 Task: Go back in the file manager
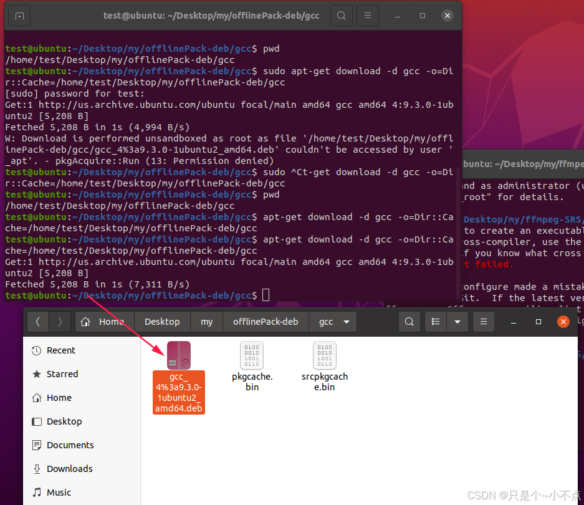tap(38, 322)
